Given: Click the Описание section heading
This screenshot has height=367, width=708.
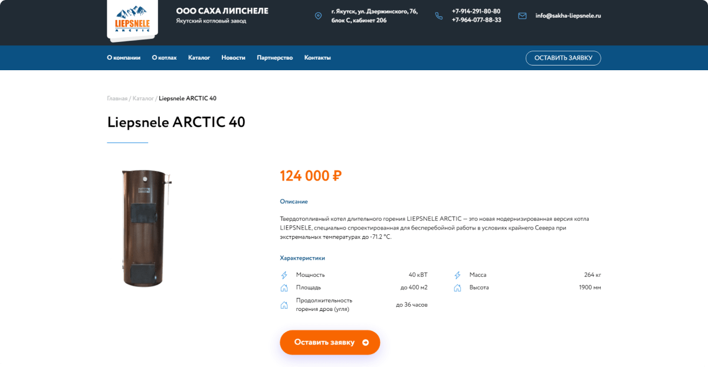Looking at the screenshot, I should (x=294, y=202).
